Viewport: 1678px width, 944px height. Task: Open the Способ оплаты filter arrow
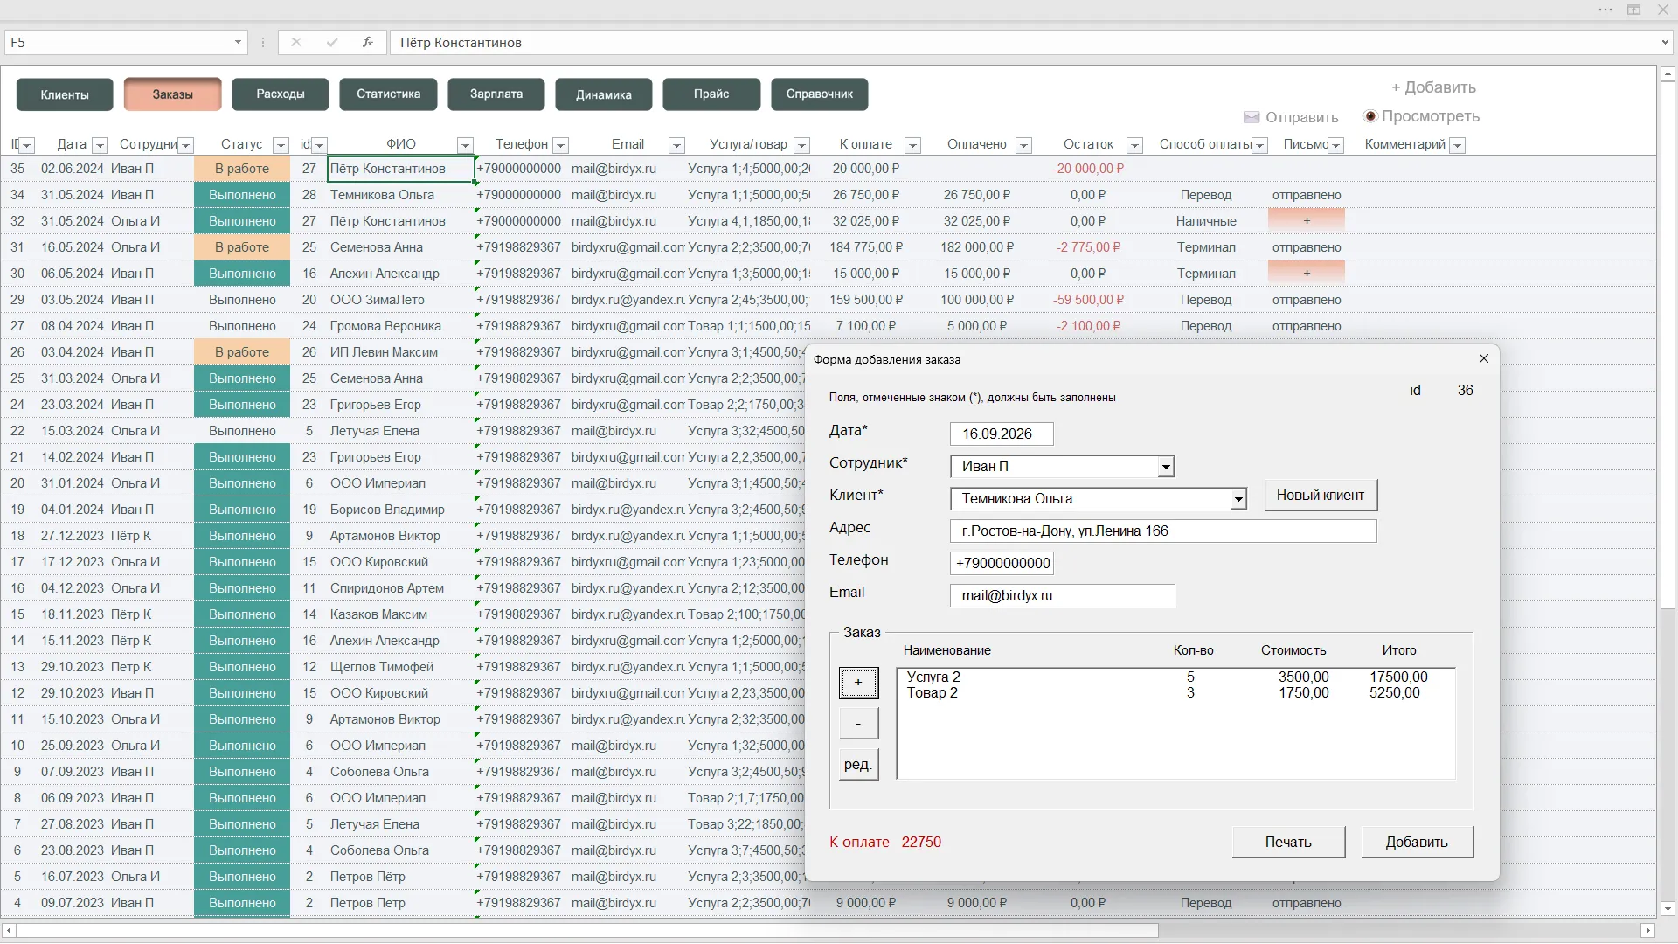[1259, 145]
